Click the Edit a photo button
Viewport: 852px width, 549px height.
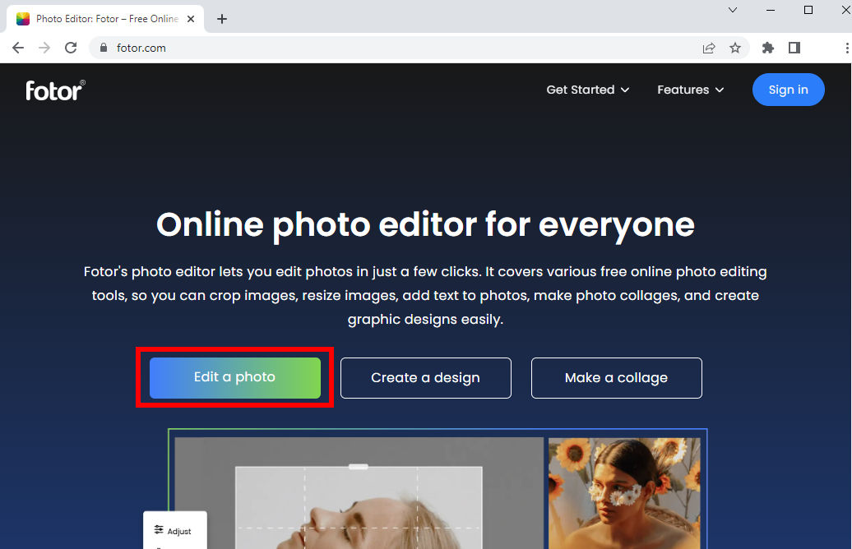234,377
